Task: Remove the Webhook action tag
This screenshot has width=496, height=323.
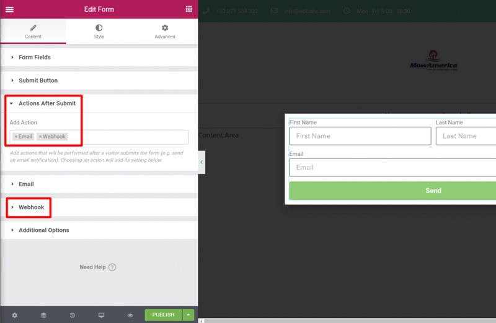Action: click(40, 137)
